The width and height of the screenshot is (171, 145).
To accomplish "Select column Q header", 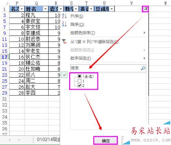I will pyautogui.click(x=37, y=3).
